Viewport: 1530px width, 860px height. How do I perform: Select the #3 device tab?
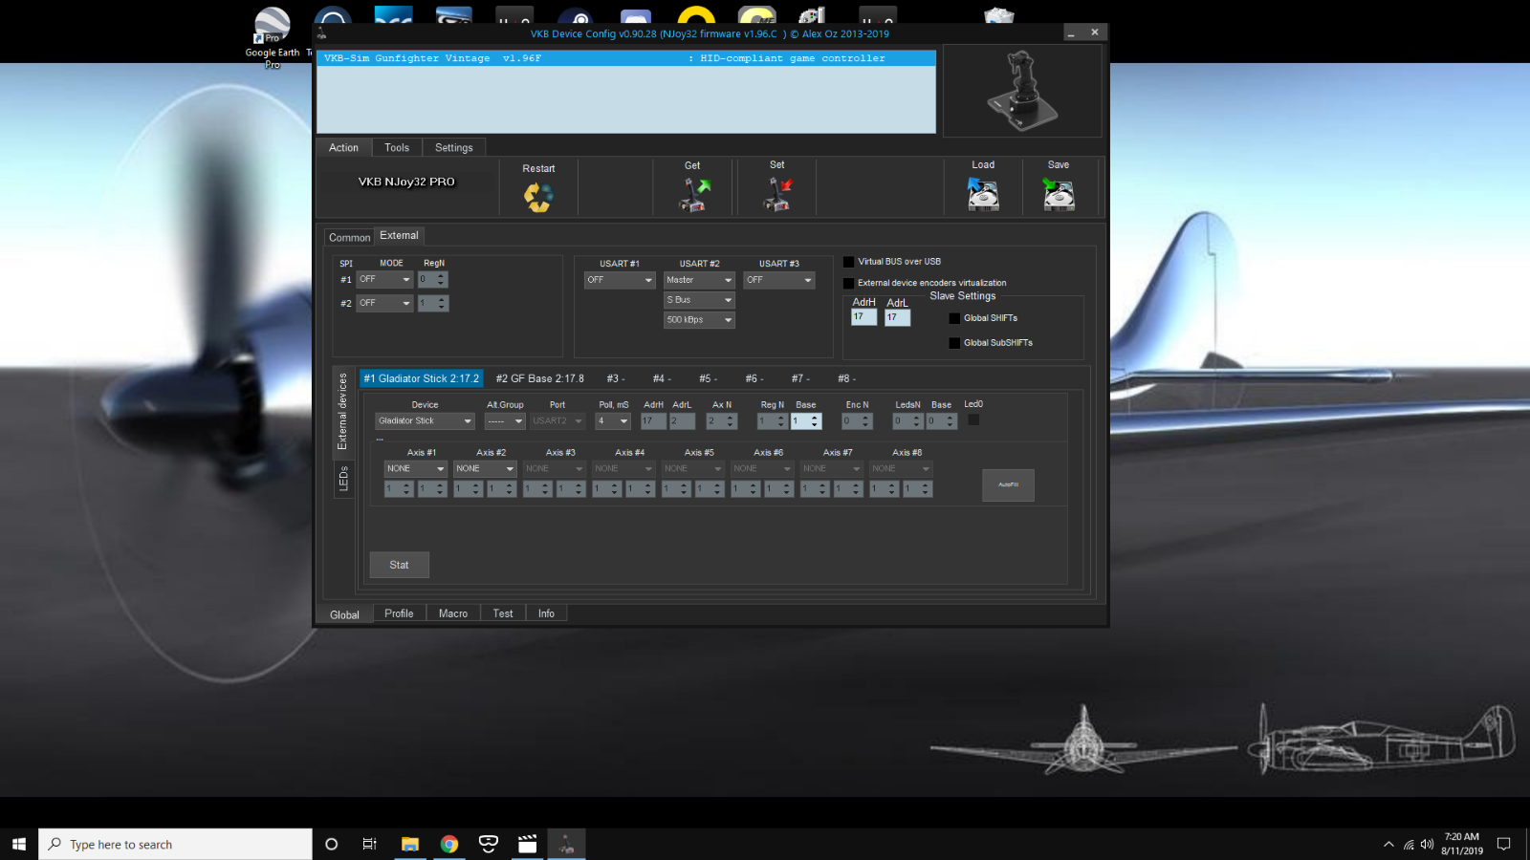click(x=616, y=379)
